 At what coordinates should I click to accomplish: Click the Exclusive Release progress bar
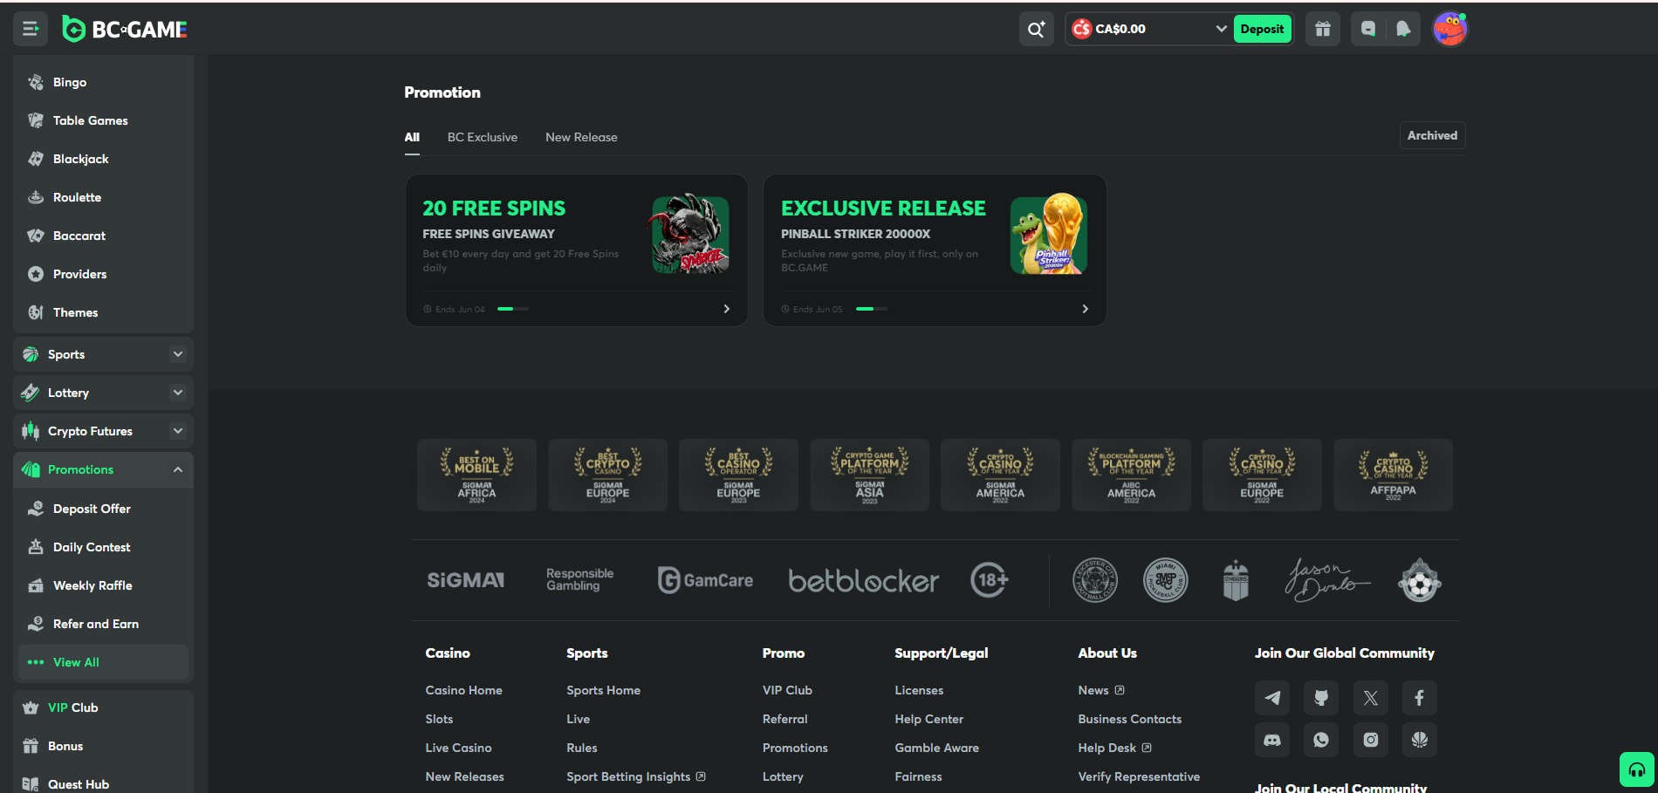click(x=872, y=309)
